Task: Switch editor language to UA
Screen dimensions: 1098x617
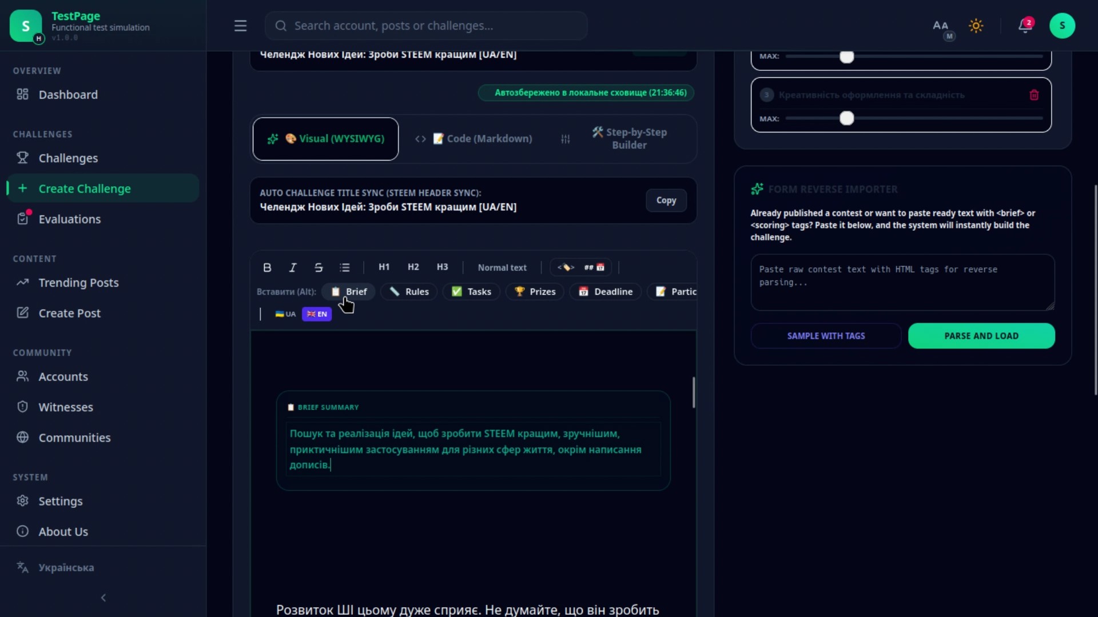Action: point(285,314)
